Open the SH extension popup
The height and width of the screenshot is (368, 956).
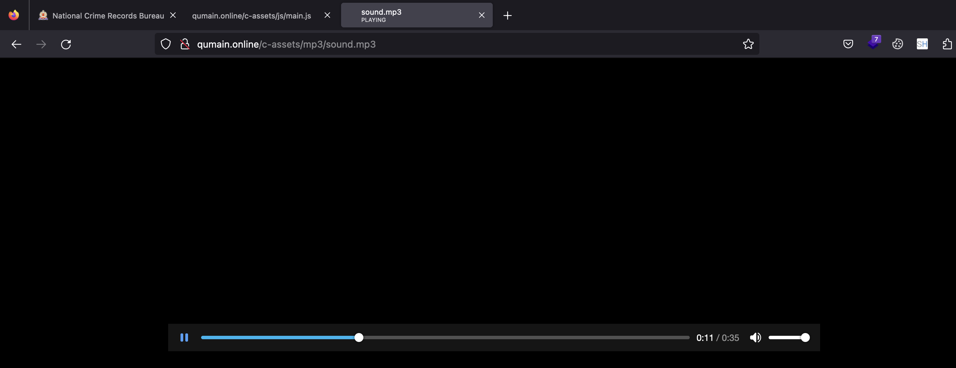(922, 44)
